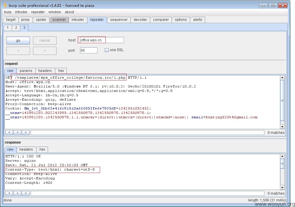Click the response pane scrollbar thumb
Screen dimensions: 295x207
pos(282,164)
